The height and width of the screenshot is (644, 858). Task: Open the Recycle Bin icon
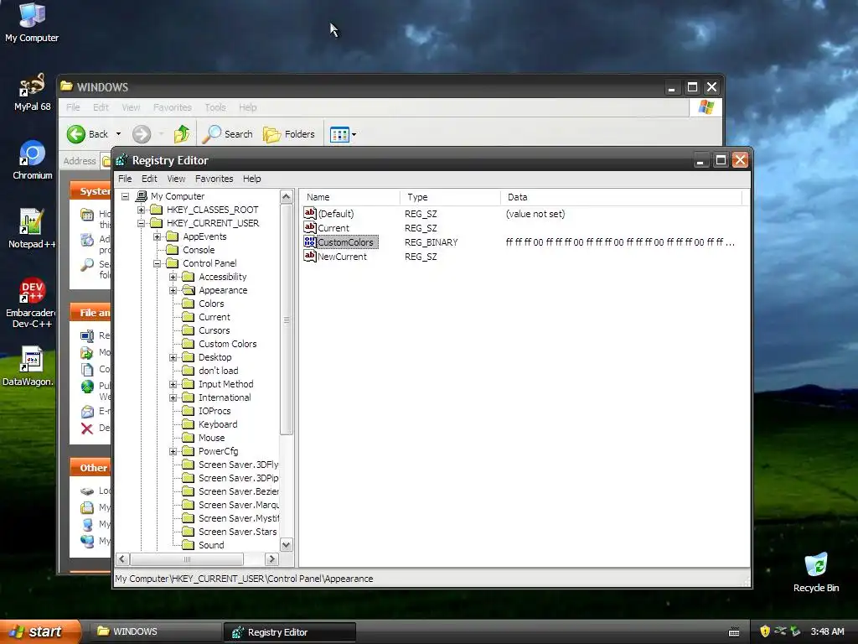[x=816, y=572]
